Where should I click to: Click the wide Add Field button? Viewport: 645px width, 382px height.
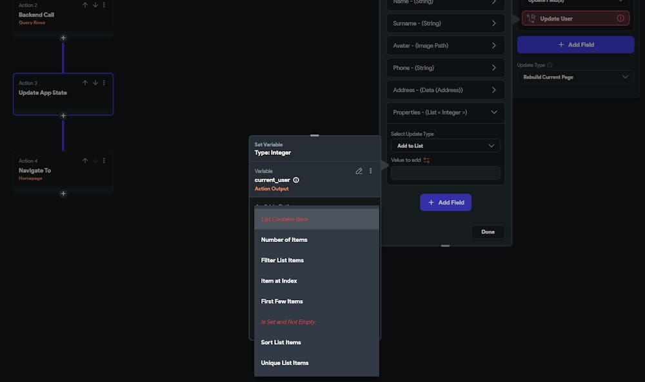575,45
